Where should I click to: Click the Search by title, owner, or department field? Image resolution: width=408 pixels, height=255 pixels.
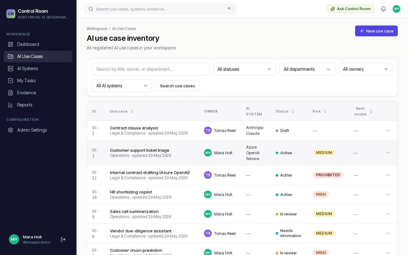151,69
